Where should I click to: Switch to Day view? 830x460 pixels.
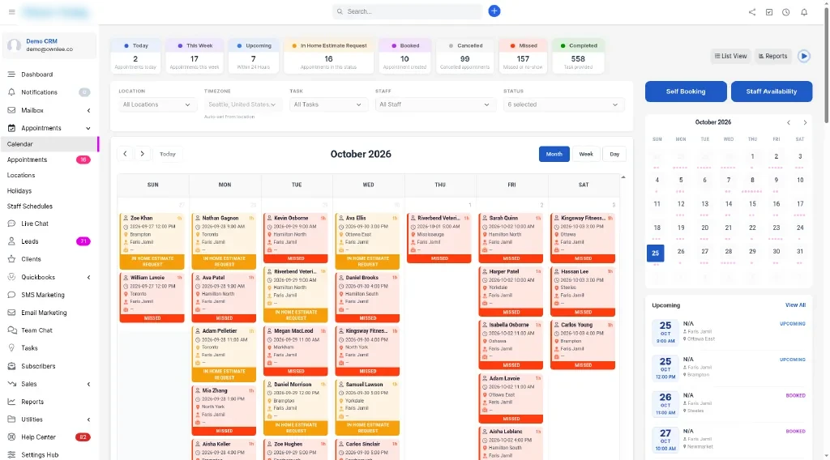pyautogui.click(x=614, y=154)
